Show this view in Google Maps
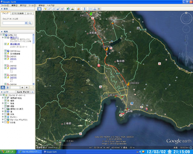Screen dimensions: 193x154 tap(99, 9)
